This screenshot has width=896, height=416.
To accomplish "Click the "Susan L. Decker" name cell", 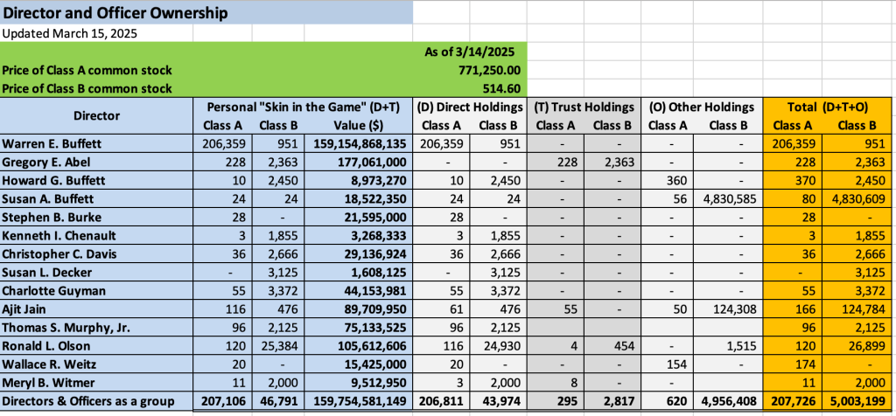I will click(96, 272).
